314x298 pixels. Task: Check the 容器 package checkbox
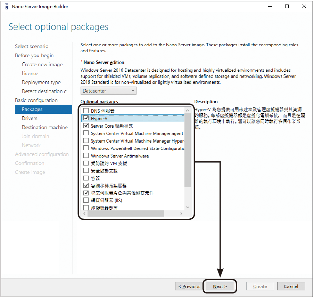point(86,178)
